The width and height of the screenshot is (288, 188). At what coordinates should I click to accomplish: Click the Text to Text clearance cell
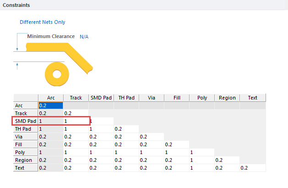pyautogui.click(x=252, y=168)
